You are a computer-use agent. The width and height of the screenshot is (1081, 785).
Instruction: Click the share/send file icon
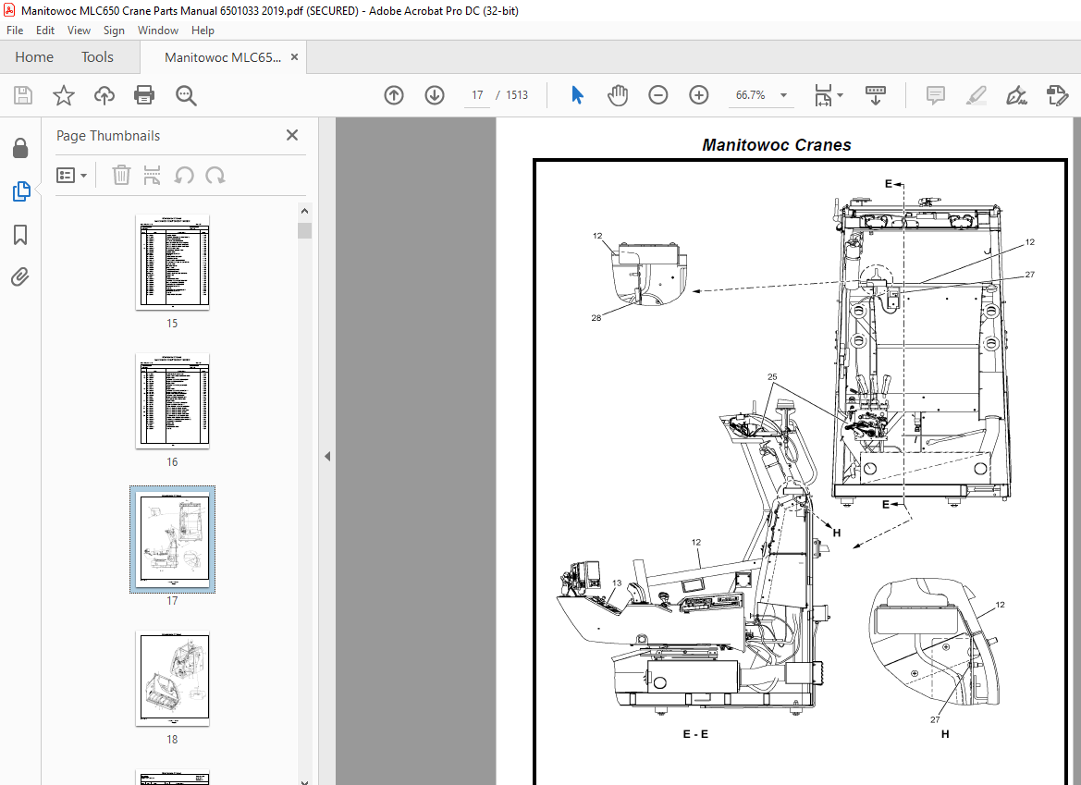[x=1057, y=95]
